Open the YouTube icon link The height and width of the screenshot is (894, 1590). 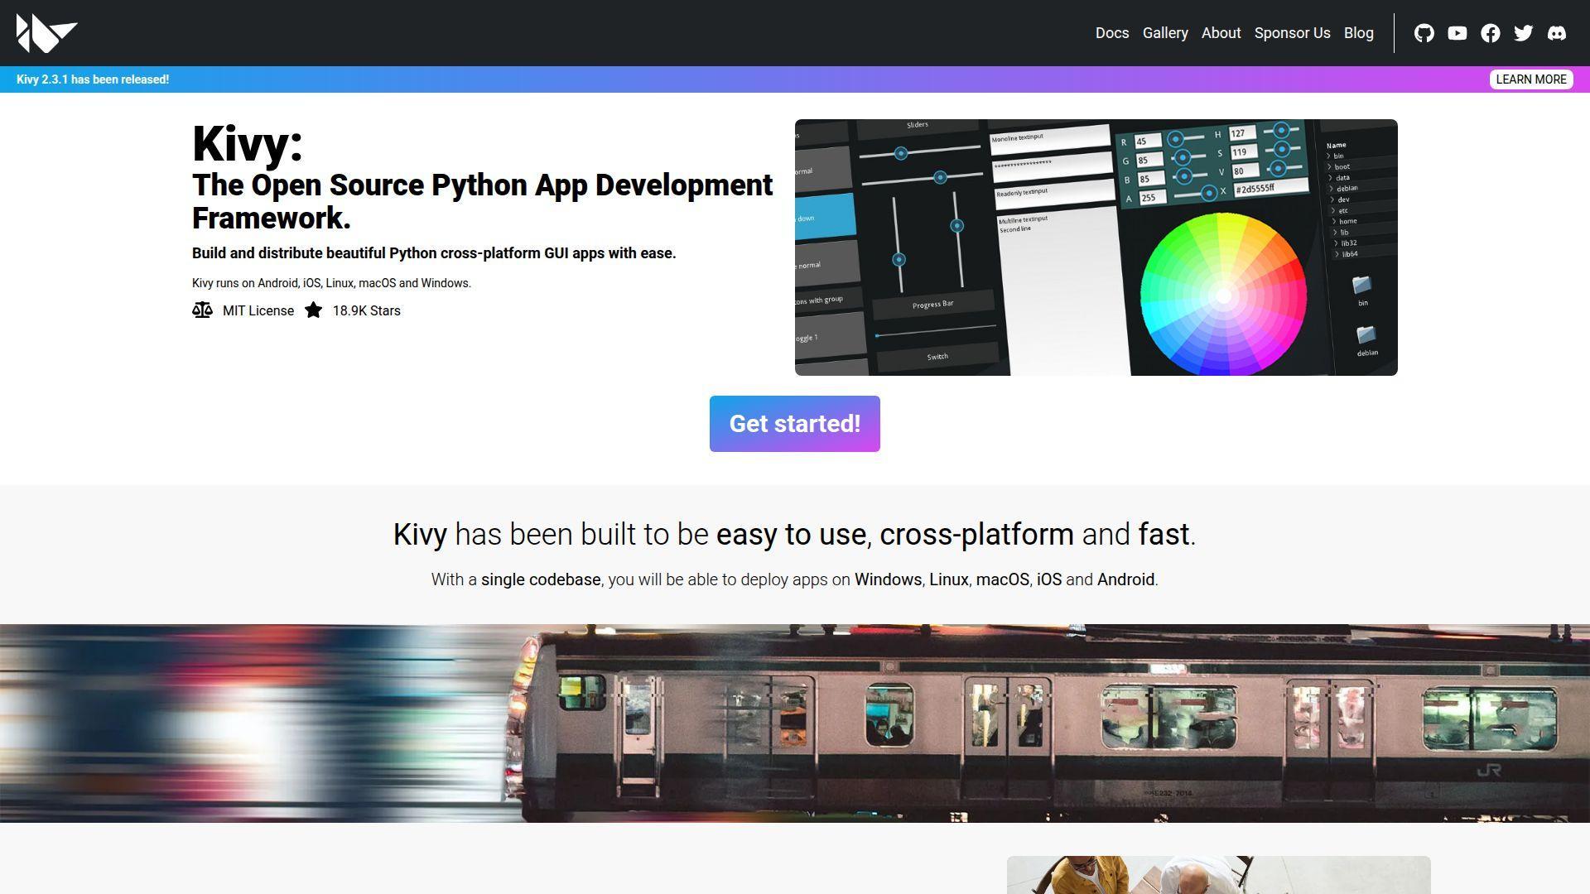coord(1457,33)
